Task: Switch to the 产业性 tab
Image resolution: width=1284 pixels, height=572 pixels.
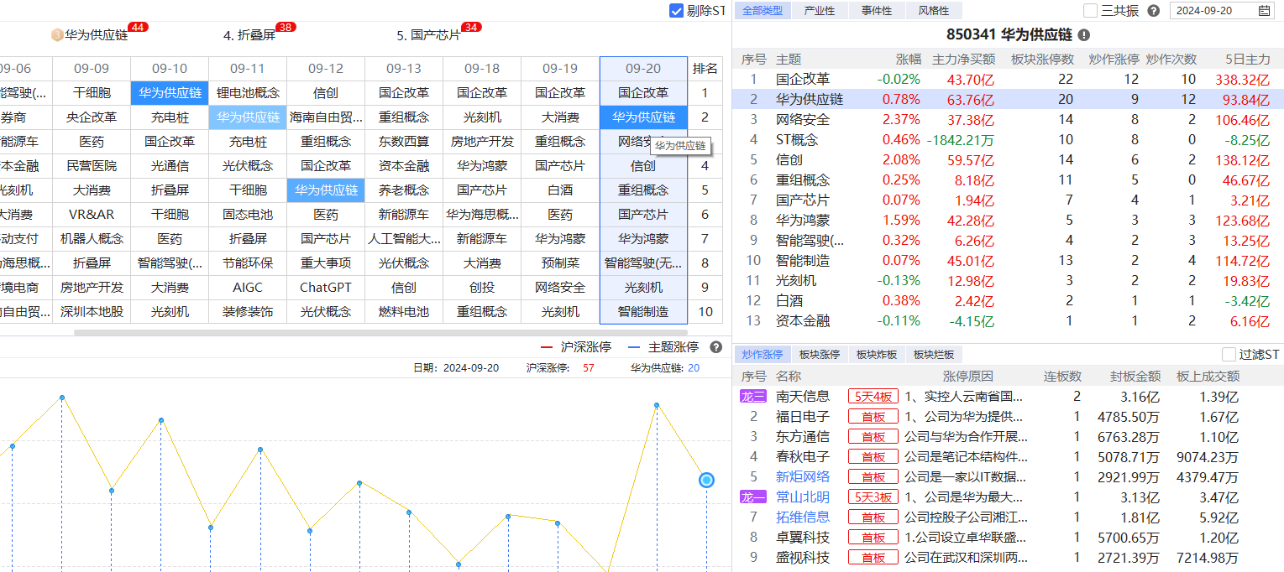Action: pos(819,11)
